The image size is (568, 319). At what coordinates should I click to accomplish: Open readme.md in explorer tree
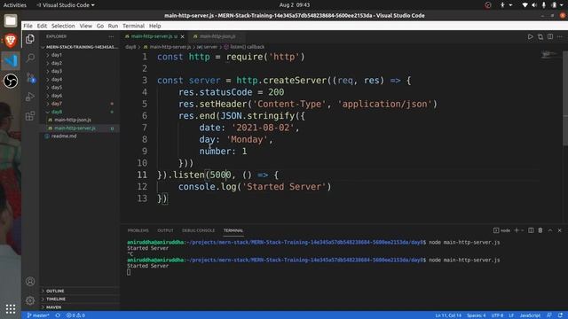coord(64,136)
